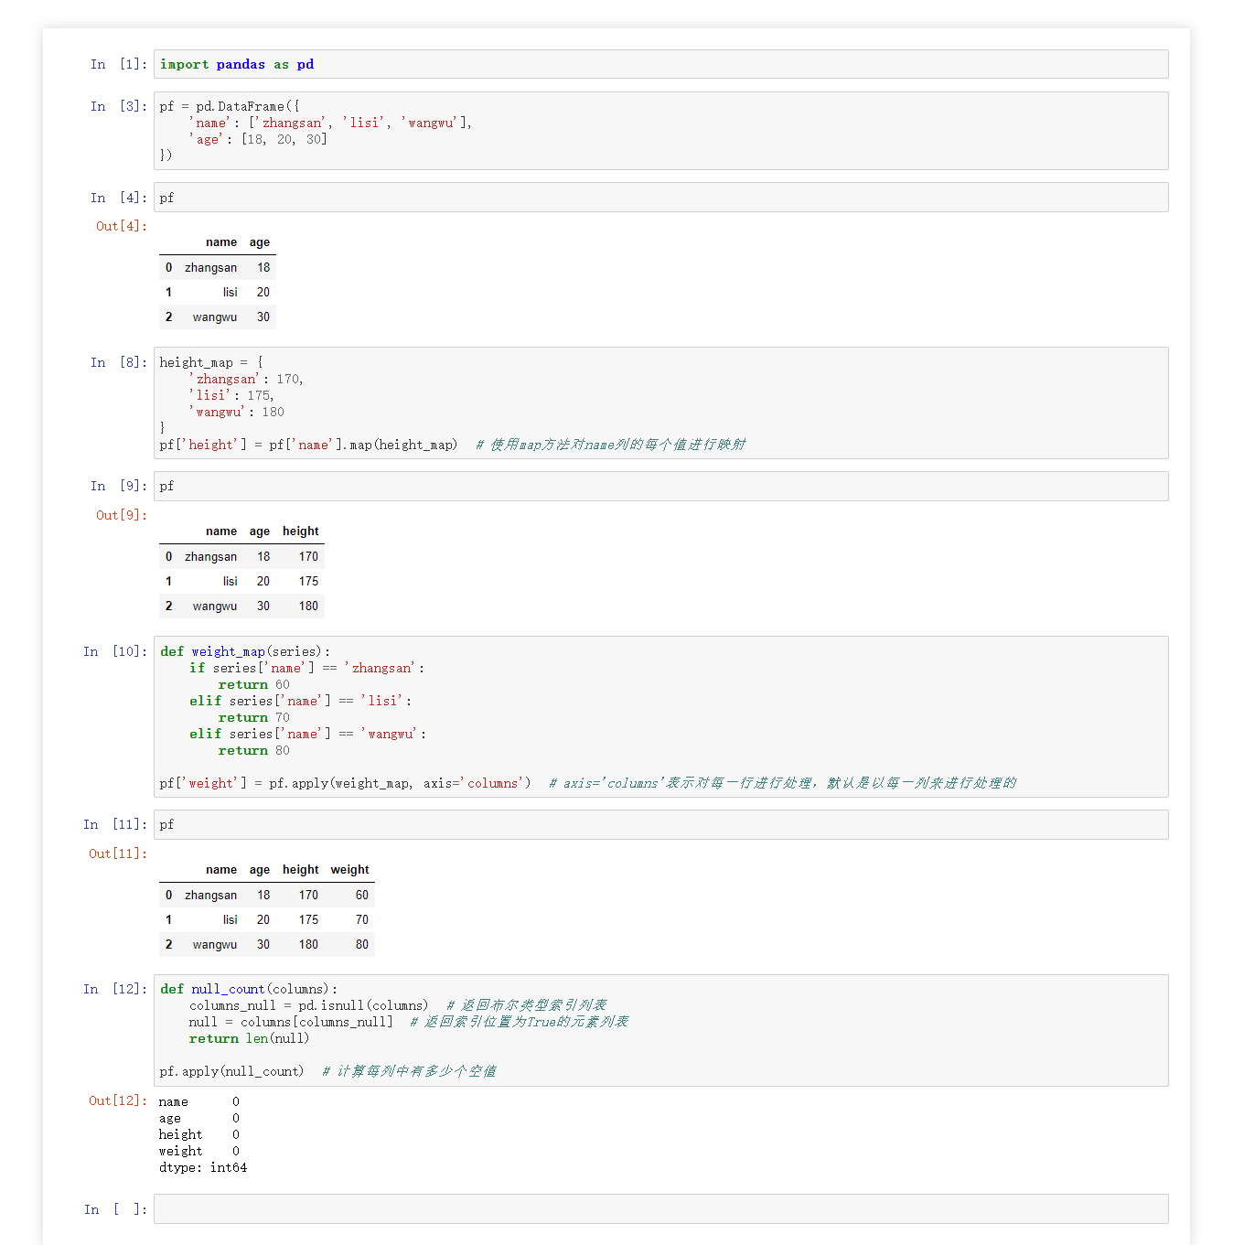The width and height of the screenshot is (1233, 1245).
Task: Click 'wangwu' cell in Out[4] table
Action: pyautogui.click(x=215, y=317)
